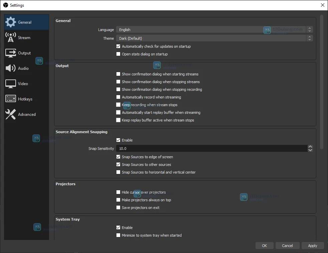Check automatically start replay buffer when streaming
The image size is (328, 253).
(118, 112)
